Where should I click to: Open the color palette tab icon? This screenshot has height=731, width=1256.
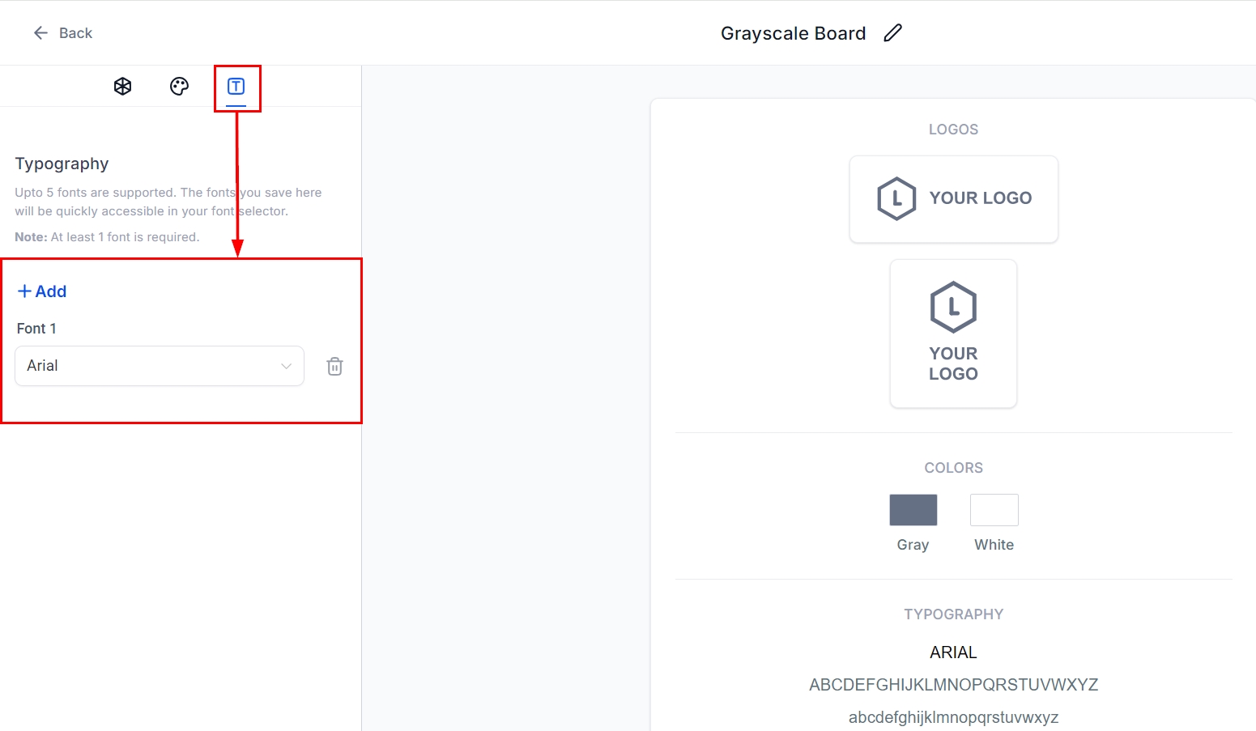click(179, 87)
